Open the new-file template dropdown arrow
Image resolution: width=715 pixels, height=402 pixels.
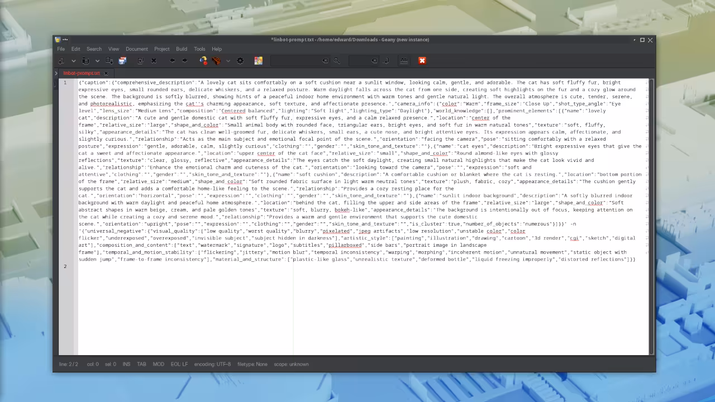73,60
